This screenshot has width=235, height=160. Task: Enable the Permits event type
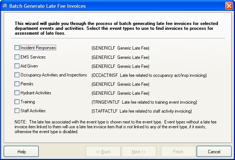(17, 84)
